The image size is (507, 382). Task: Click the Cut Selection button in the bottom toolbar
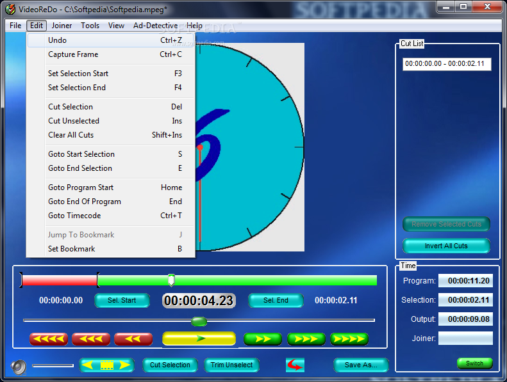(x=170, y=365)
